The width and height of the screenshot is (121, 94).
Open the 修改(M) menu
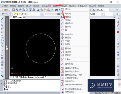tap(72, 6)
